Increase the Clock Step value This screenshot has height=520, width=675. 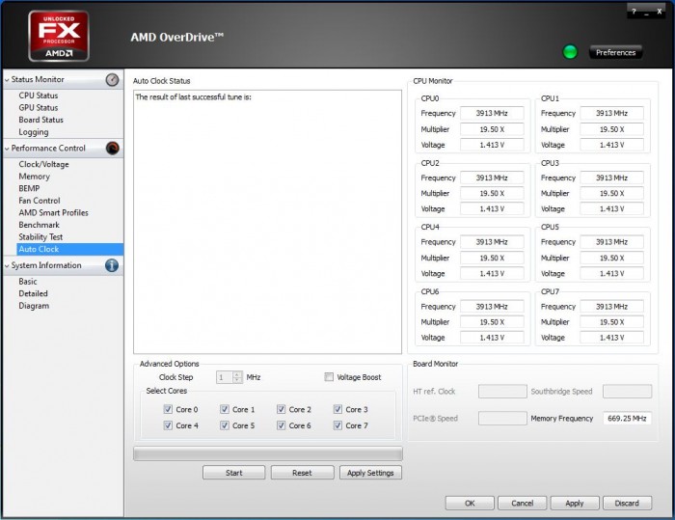tap(237, 374)
